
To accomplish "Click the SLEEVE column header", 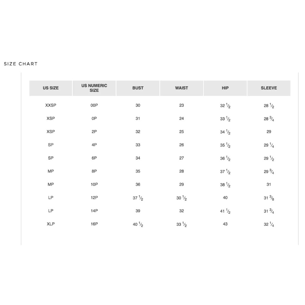I will (269, 88).
